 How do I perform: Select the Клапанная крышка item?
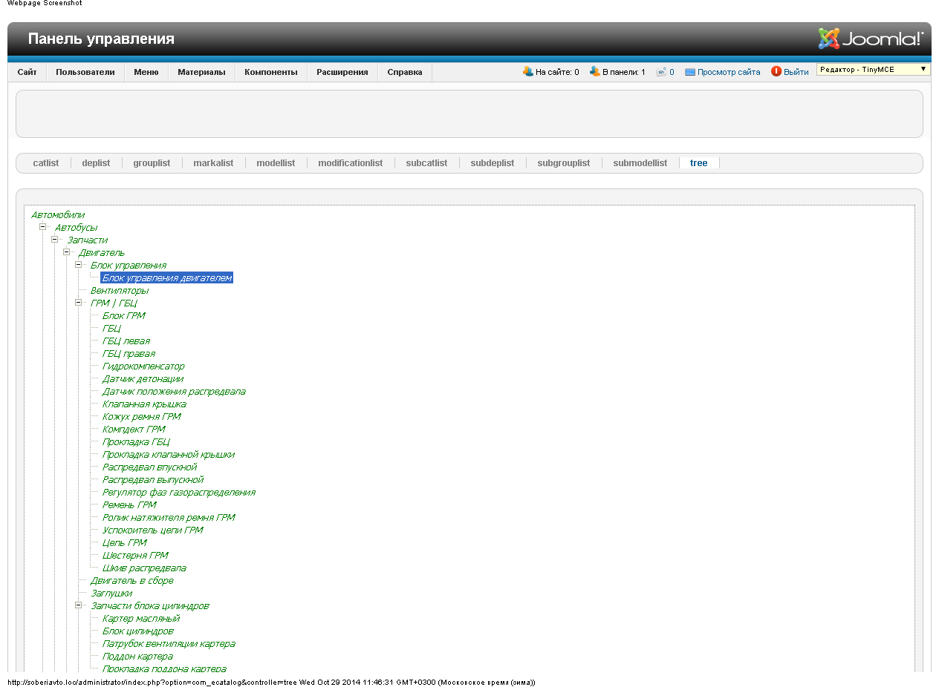pyautogui.click(x=144, y=404)
